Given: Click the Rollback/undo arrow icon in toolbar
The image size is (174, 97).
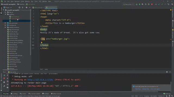Looking at the screenshot, I should [168, 4].
